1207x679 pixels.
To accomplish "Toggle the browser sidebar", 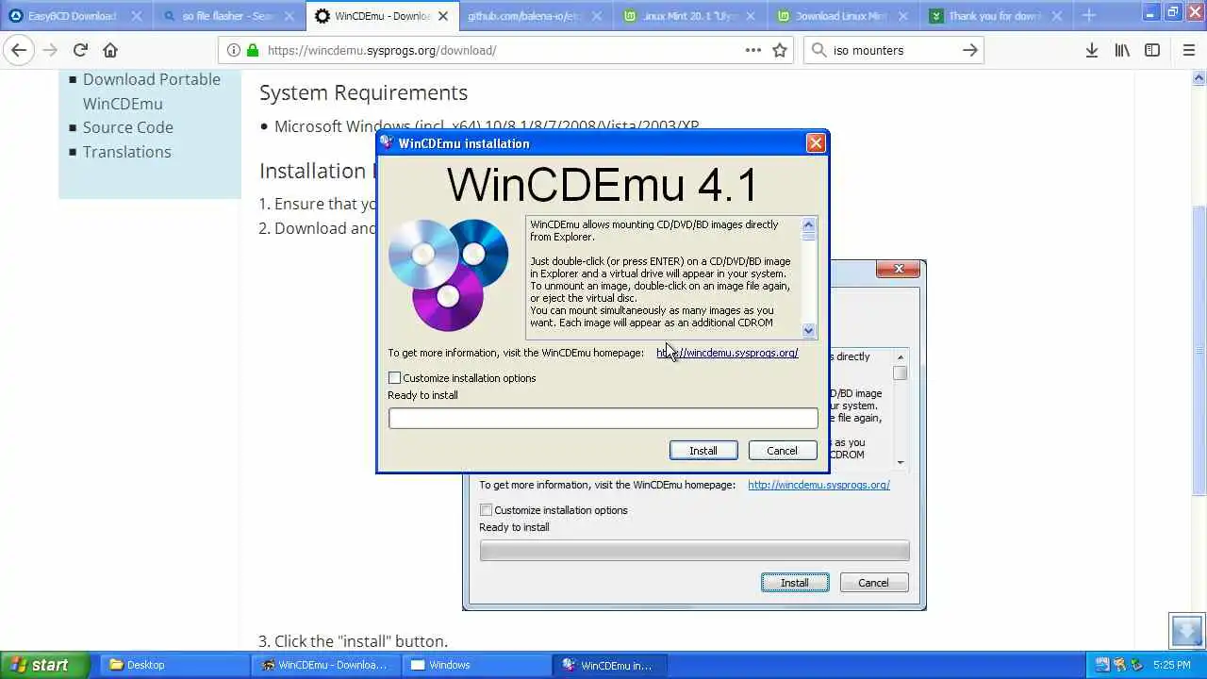I will 1152,50.
